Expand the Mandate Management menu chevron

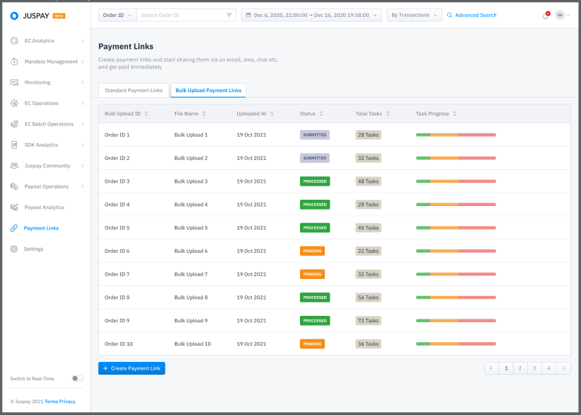pos(82,62)
